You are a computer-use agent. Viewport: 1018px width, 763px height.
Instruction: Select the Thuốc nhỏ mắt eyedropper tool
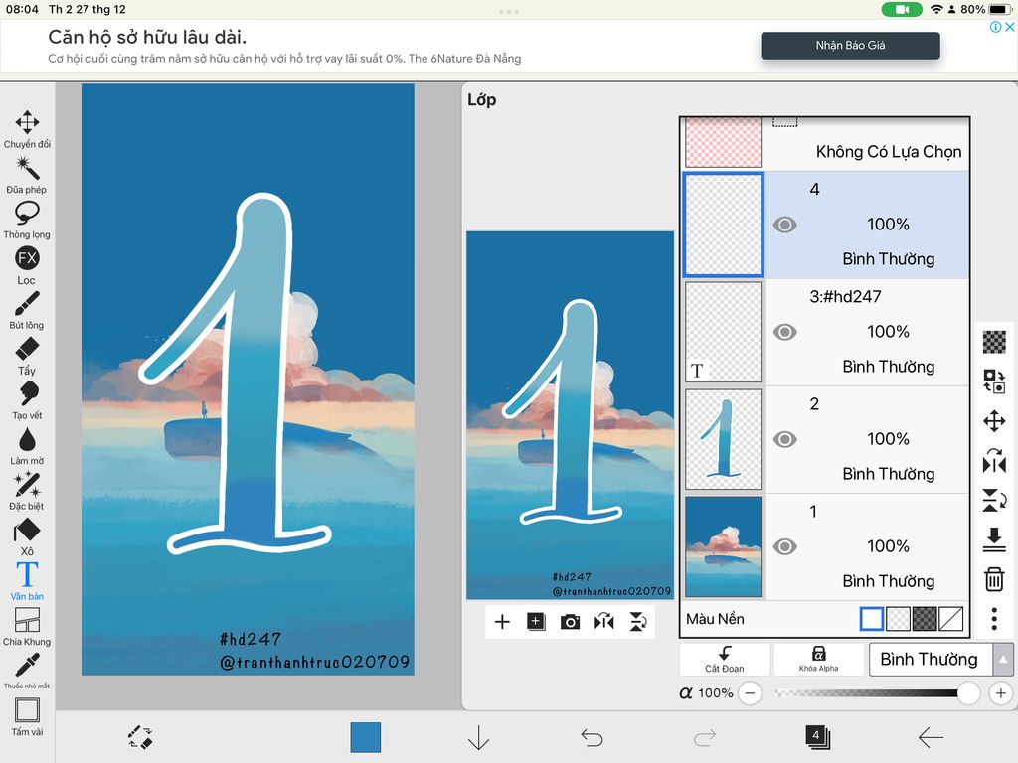coord(27,671)
